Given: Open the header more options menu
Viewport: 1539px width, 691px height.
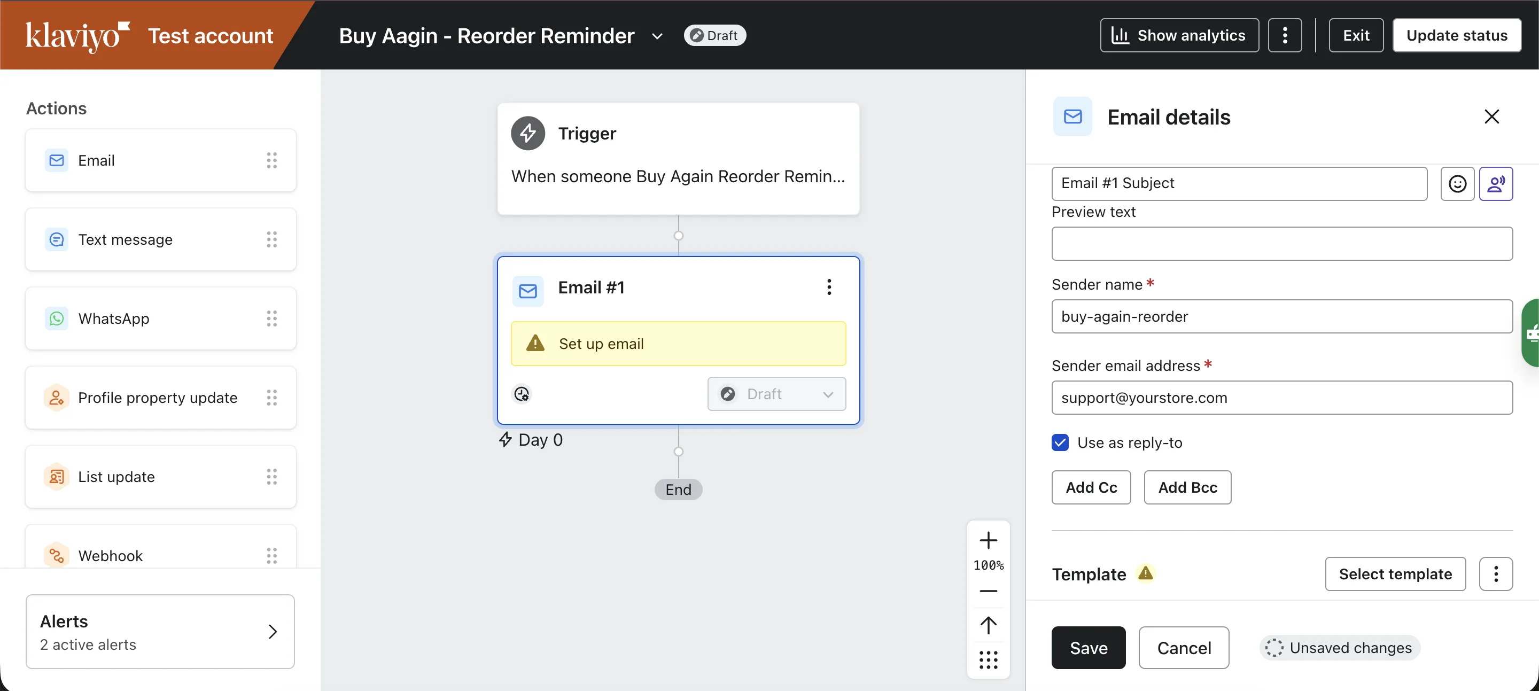Looking at the screenshot, I should coord(1285,35).
